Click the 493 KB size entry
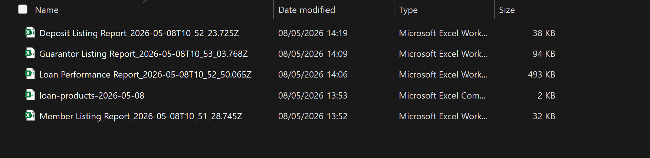 (541, 75)
